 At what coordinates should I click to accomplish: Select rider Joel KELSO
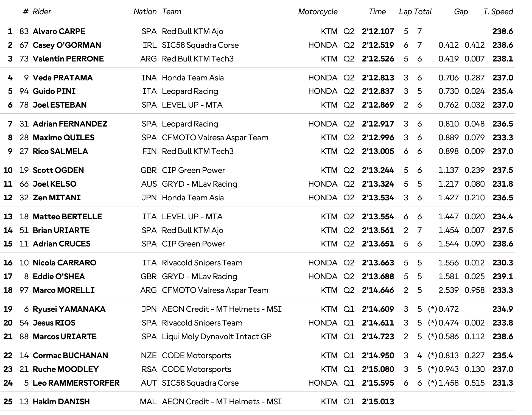pyautogui.click(x=54, y=184)
